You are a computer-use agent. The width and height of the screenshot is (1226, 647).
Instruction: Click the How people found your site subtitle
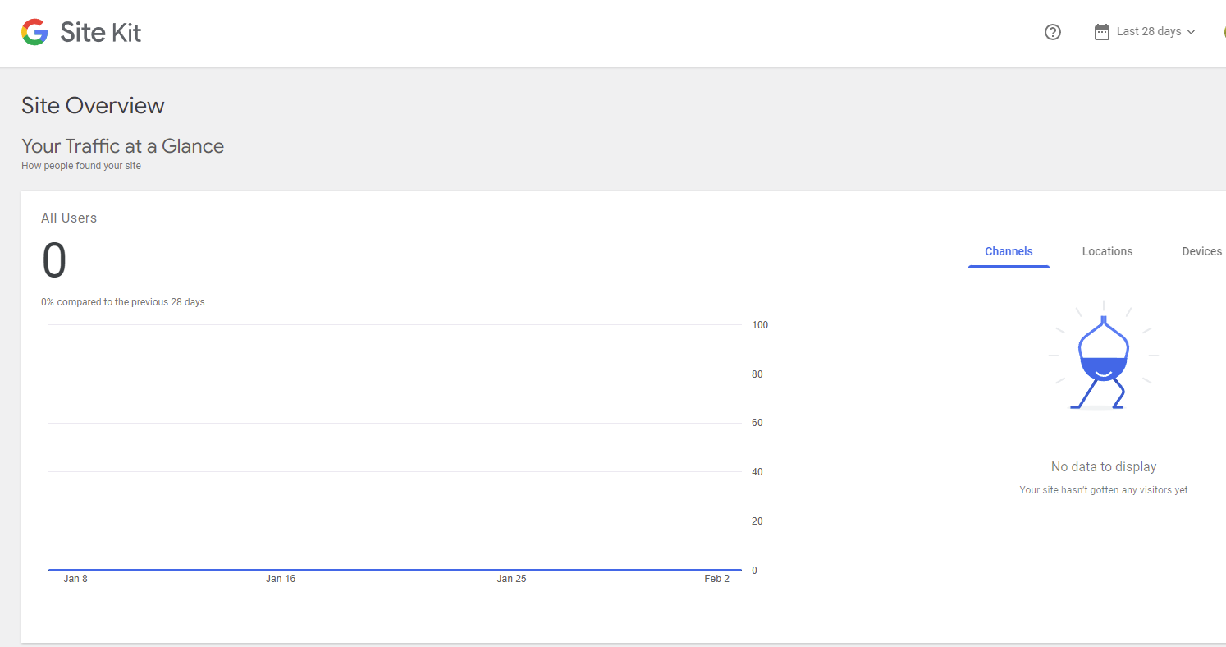click(x=81, y=166)
